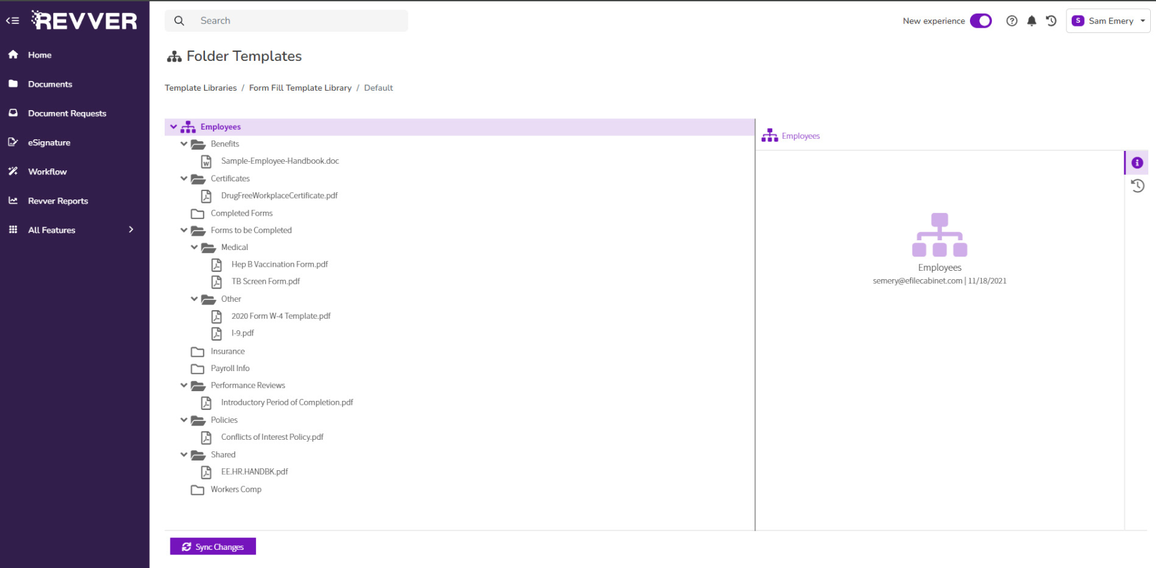This screenshot has width=1156, height=568.
Task: Click in the Search field
Action: point(287,21)
